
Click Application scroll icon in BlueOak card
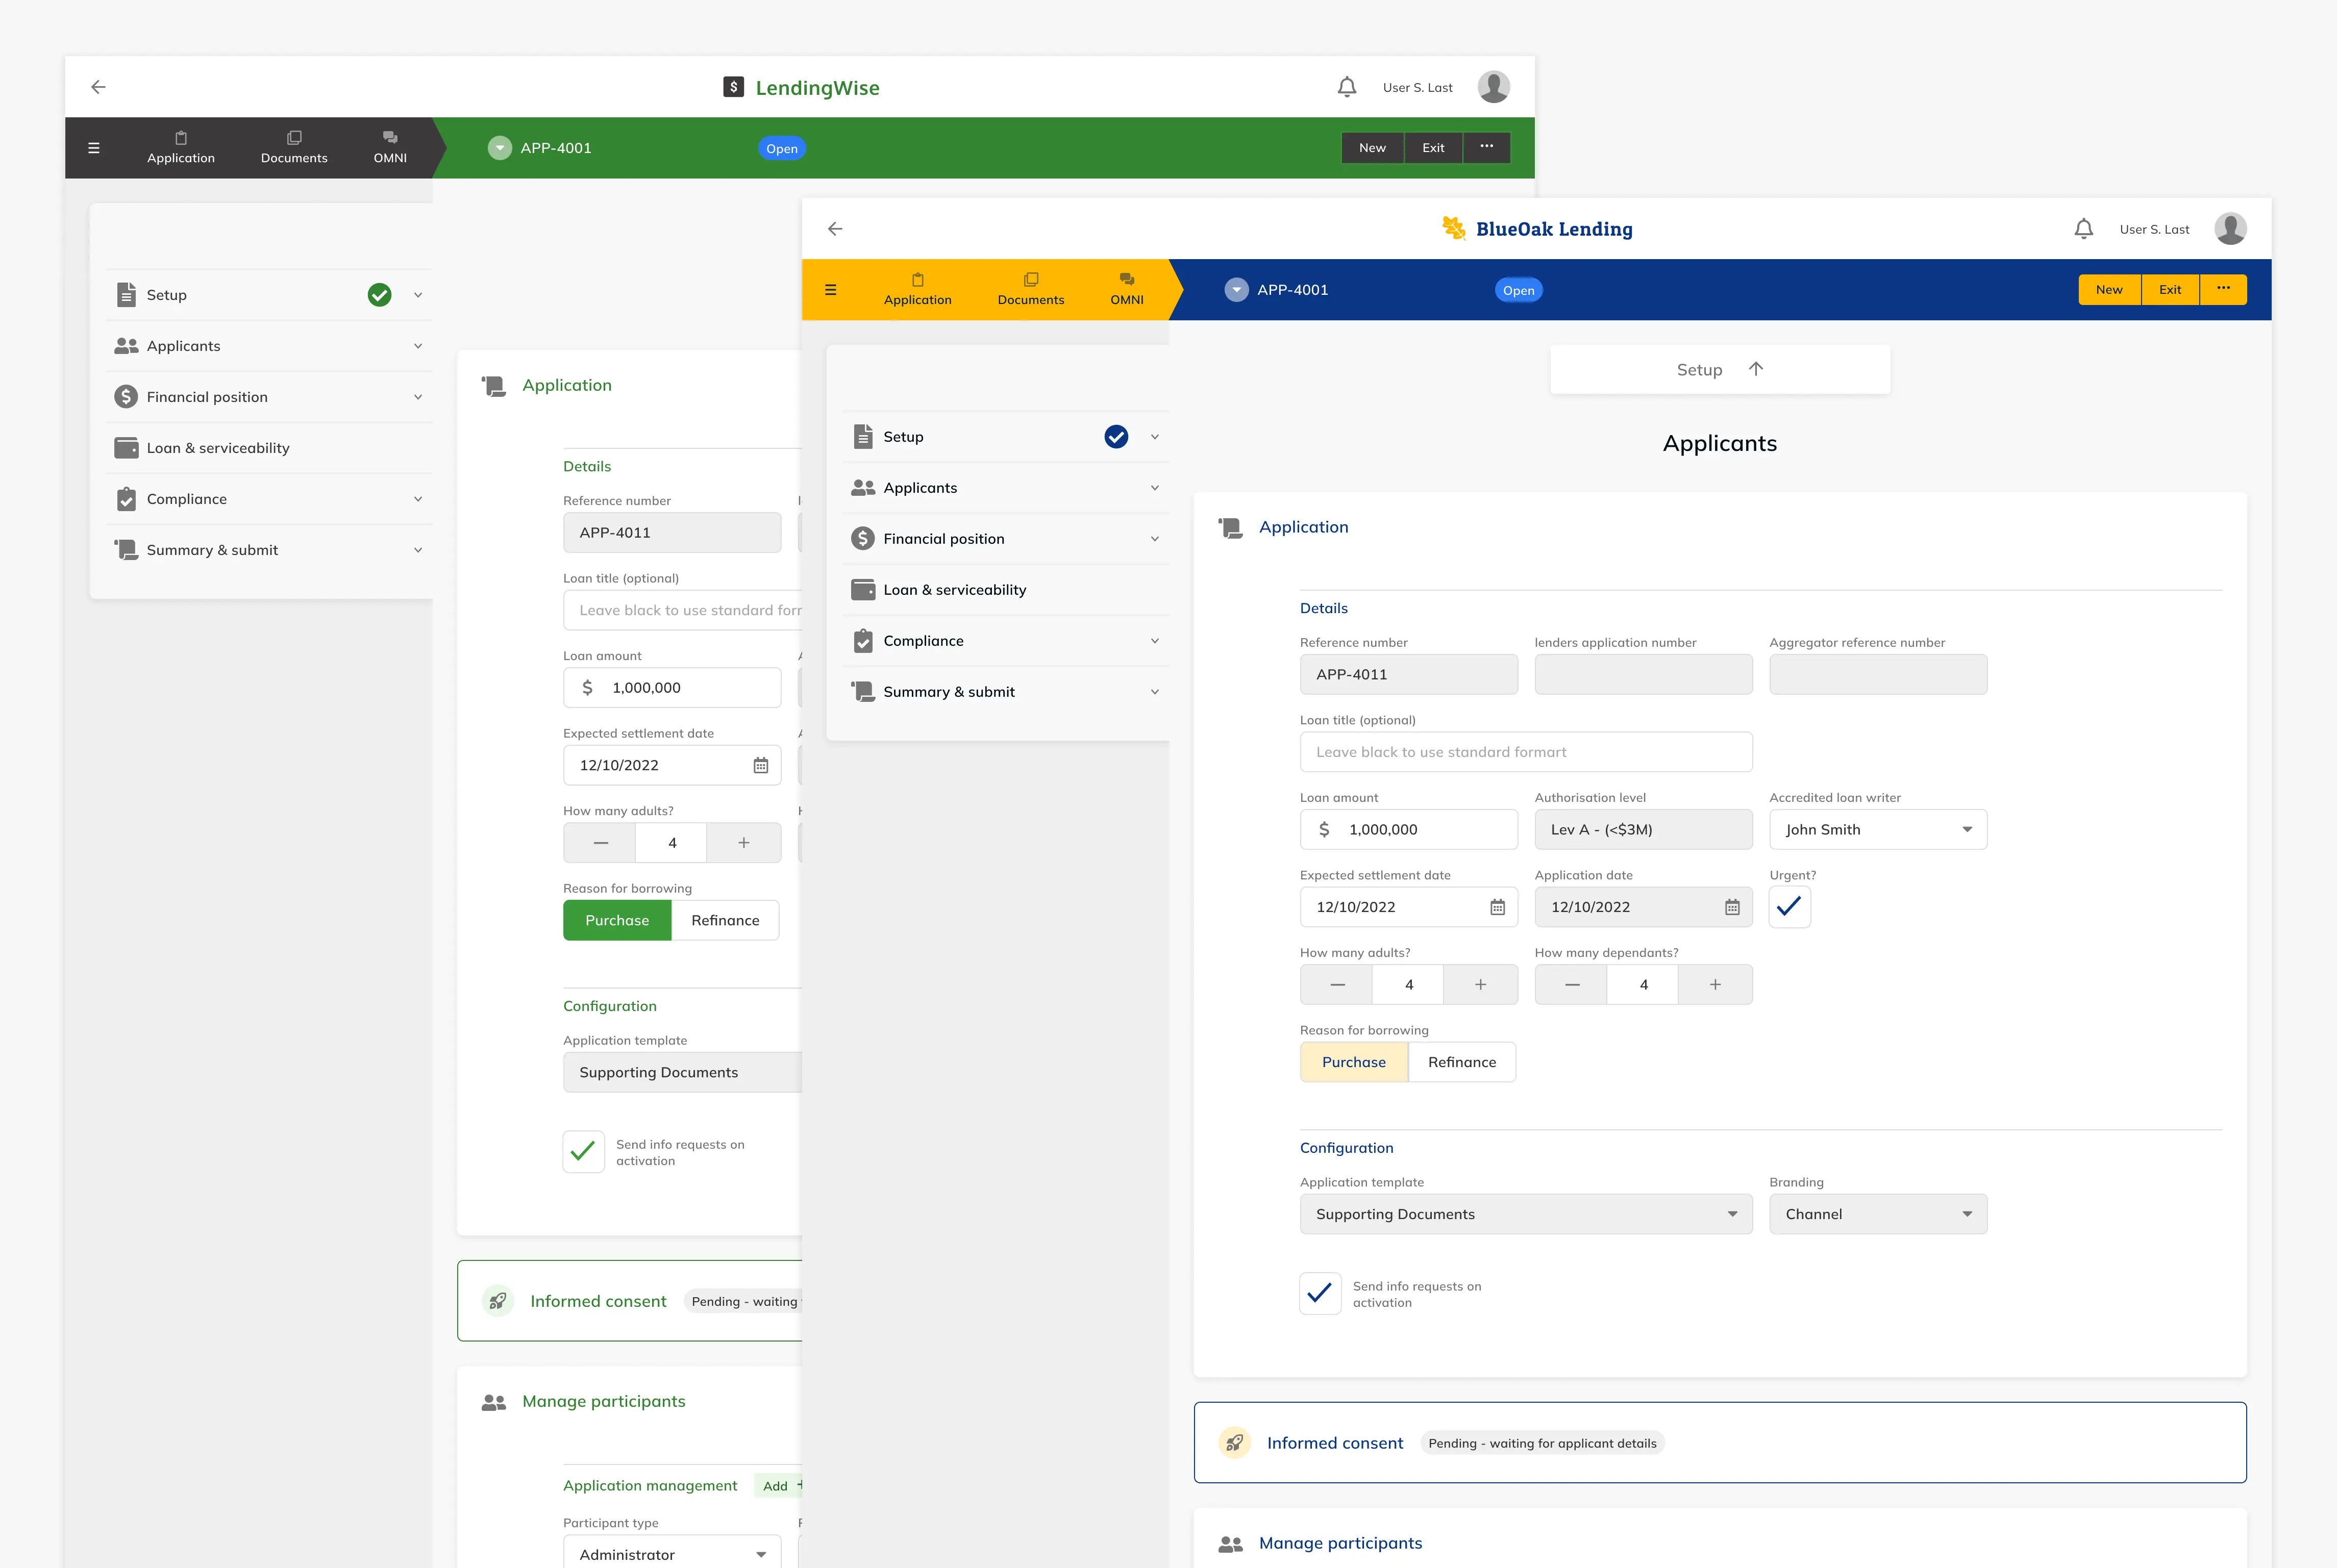pyautogui.click(x=1231, y=527)
